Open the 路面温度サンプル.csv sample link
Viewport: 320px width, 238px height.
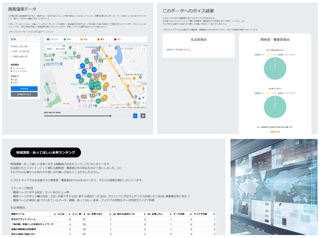[40, 32]
